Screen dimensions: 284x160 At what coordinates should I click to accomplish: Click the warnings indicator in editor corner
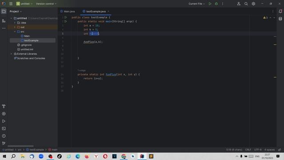(x=265, y=18)
